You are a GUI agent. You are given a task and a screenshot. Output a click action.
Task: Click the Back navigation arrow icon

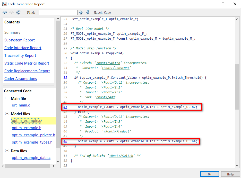(5, 12)
